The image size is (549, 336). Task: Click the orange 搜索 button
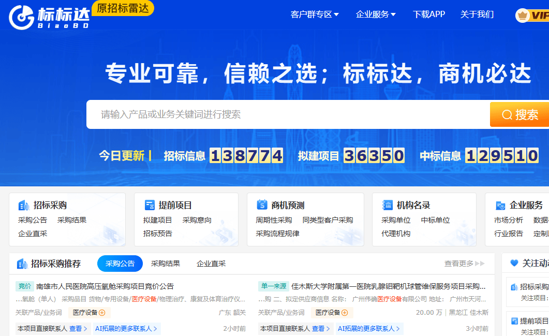pyautogui.click(x=520, y=114)
